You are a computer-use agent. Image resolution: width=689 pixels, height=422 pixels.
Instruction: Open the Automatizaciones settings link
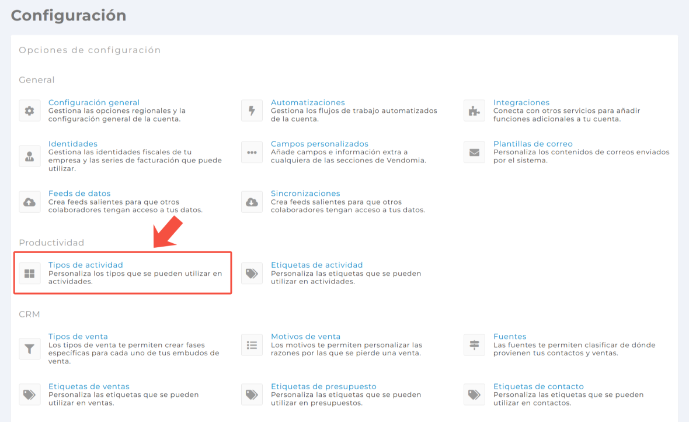pos(308,102)
